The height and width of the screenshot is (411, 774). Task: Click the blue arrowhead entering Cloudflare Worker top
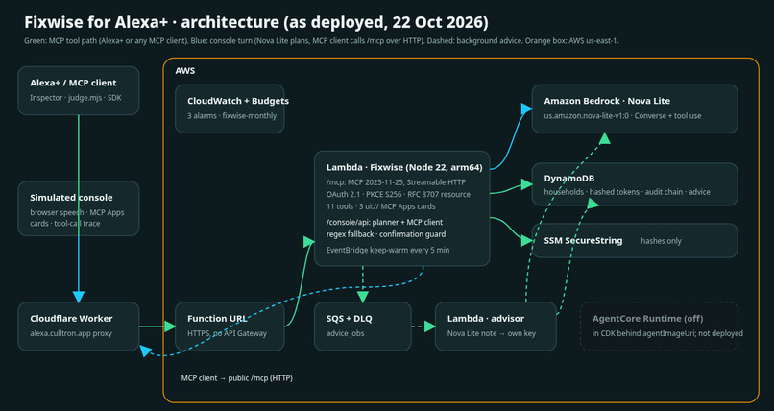(x=79, y=297)
